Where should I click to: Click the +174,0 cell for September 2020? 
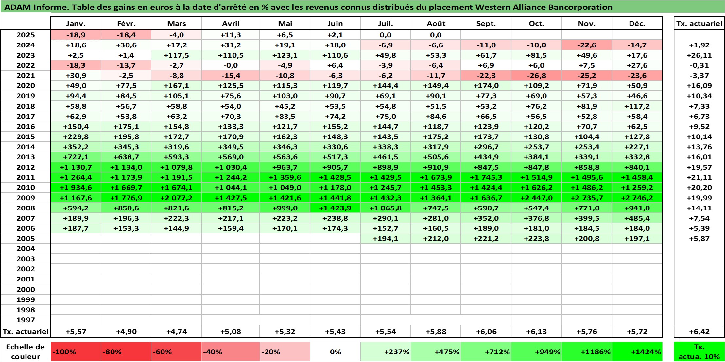(486, 86)
